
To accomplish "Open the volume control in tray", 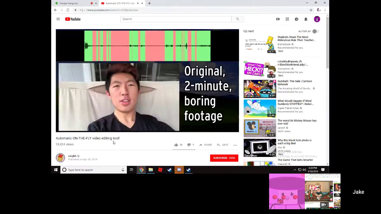I will pyautogui.click(x=304, y=170).
